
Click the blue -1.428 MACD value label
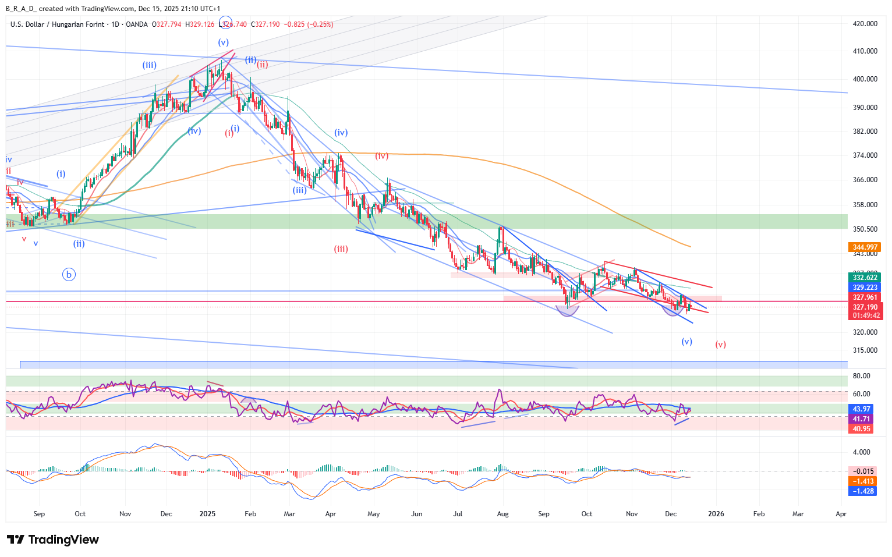pos(862,491)
